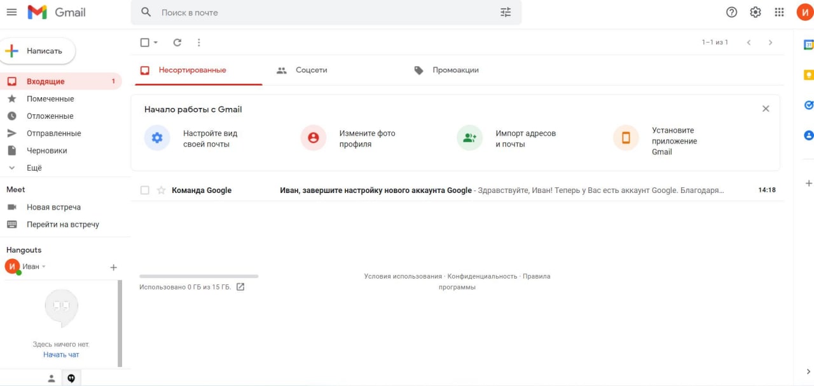Click the red profile photo icon

tap(313, 138)
